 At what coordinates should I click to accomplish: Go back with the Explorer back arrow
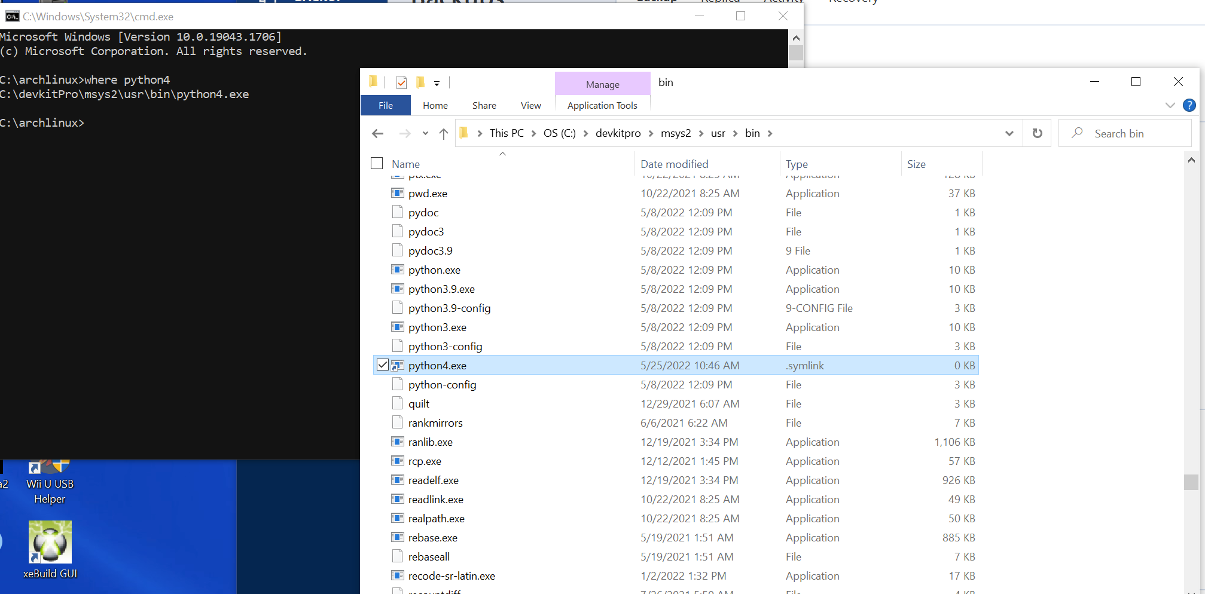coord(377,133)
